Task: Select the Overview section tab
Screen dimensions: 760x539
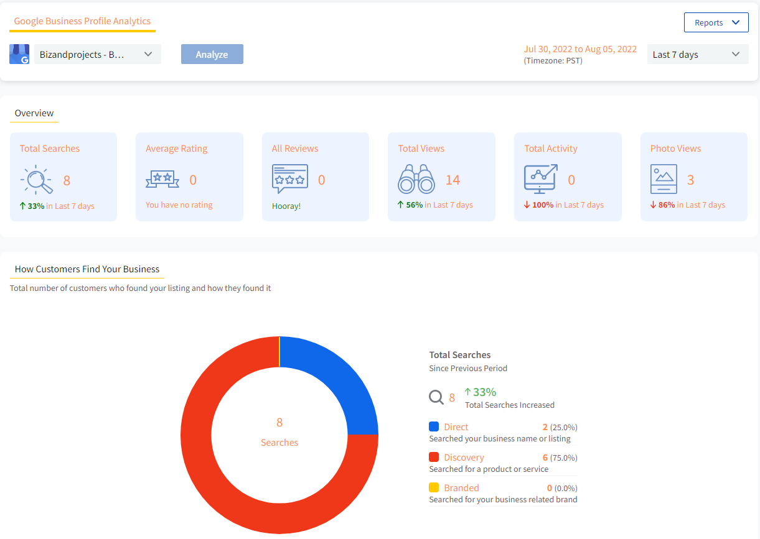Action: pyautogui.click(x=34, y=113)
